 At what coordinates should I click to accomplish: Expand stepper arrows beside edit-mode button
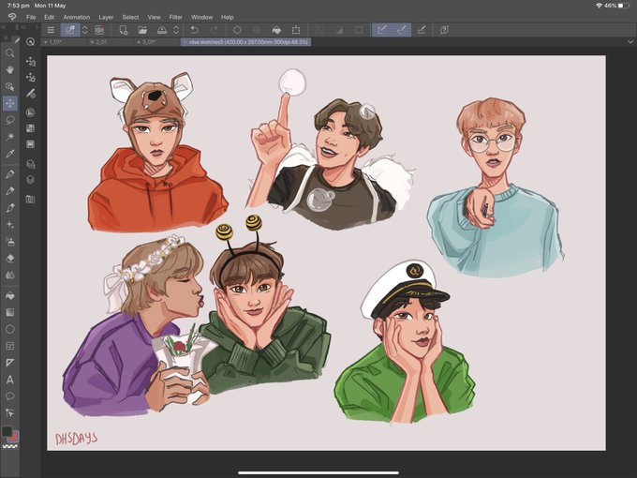[85, 30]
